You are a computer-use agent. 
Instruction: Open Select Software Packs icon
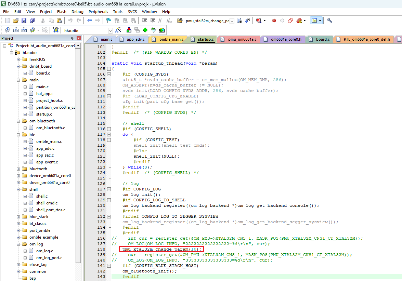pos(154,30)
